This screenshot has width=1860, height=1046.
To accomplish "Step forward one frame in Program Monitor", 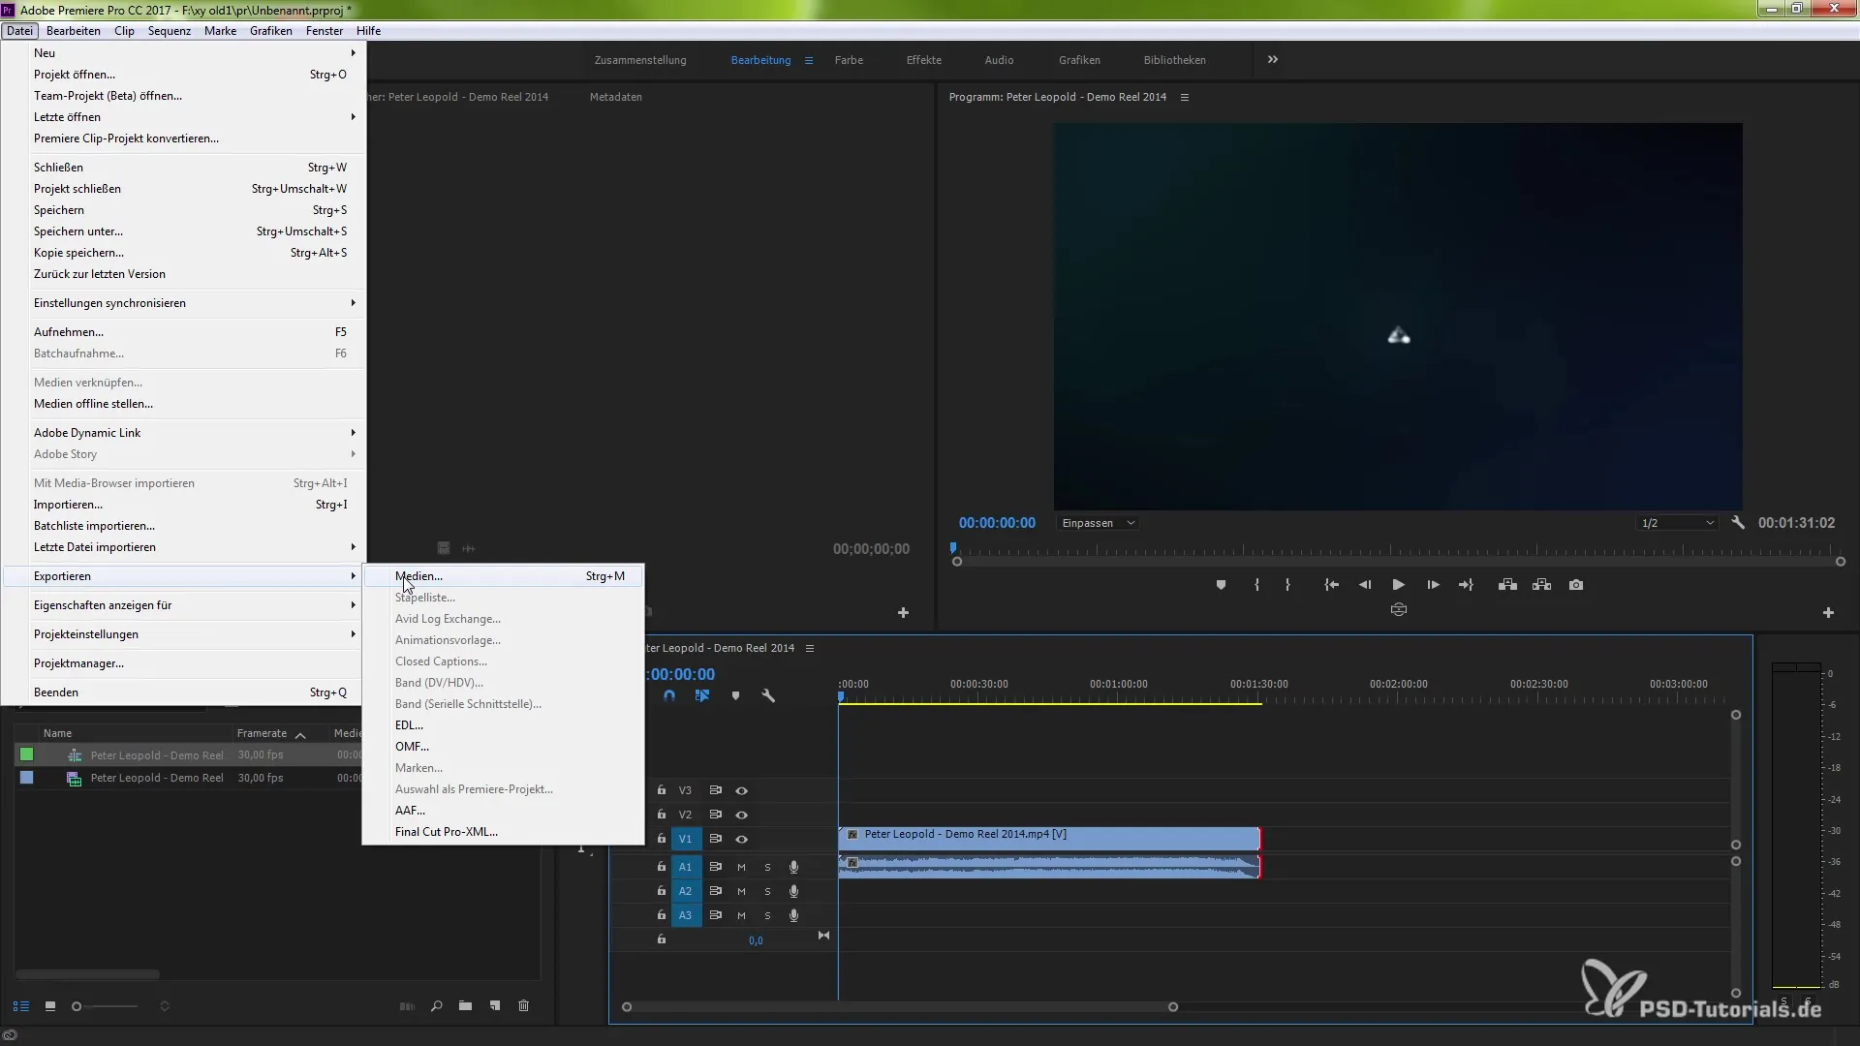I will point(1433,585).
